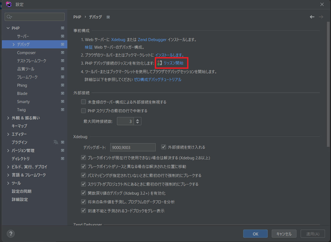Click the project icon beside ディレクトリ
The height and width of the screenshot is (242, 331).
point(62,159)
